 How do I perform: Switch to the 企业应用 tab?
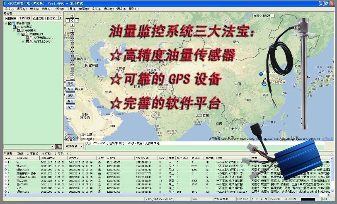(x=38, y=19)
